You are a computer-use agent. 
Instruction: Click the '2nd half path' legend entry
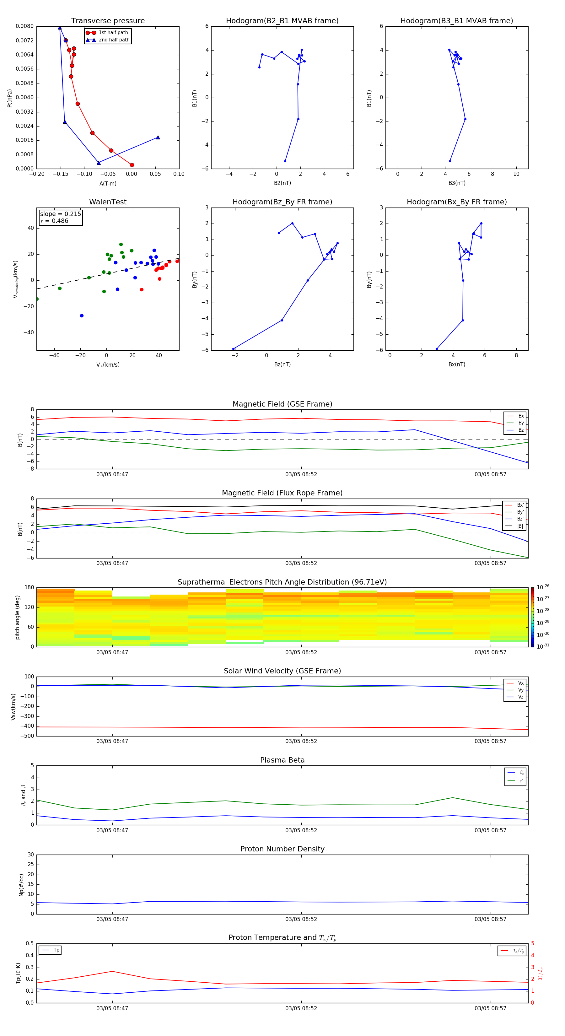click(x=108, y=40)
